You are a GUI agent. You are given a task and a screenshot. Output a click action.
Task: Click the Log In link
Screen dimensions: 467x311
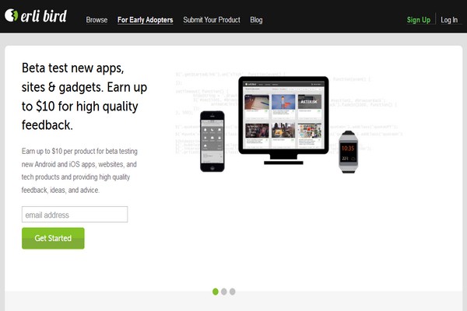click(x=449, y=20)
